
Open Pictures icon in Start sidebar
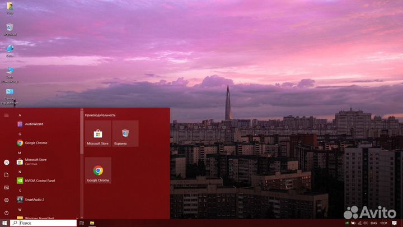(6, 188)
